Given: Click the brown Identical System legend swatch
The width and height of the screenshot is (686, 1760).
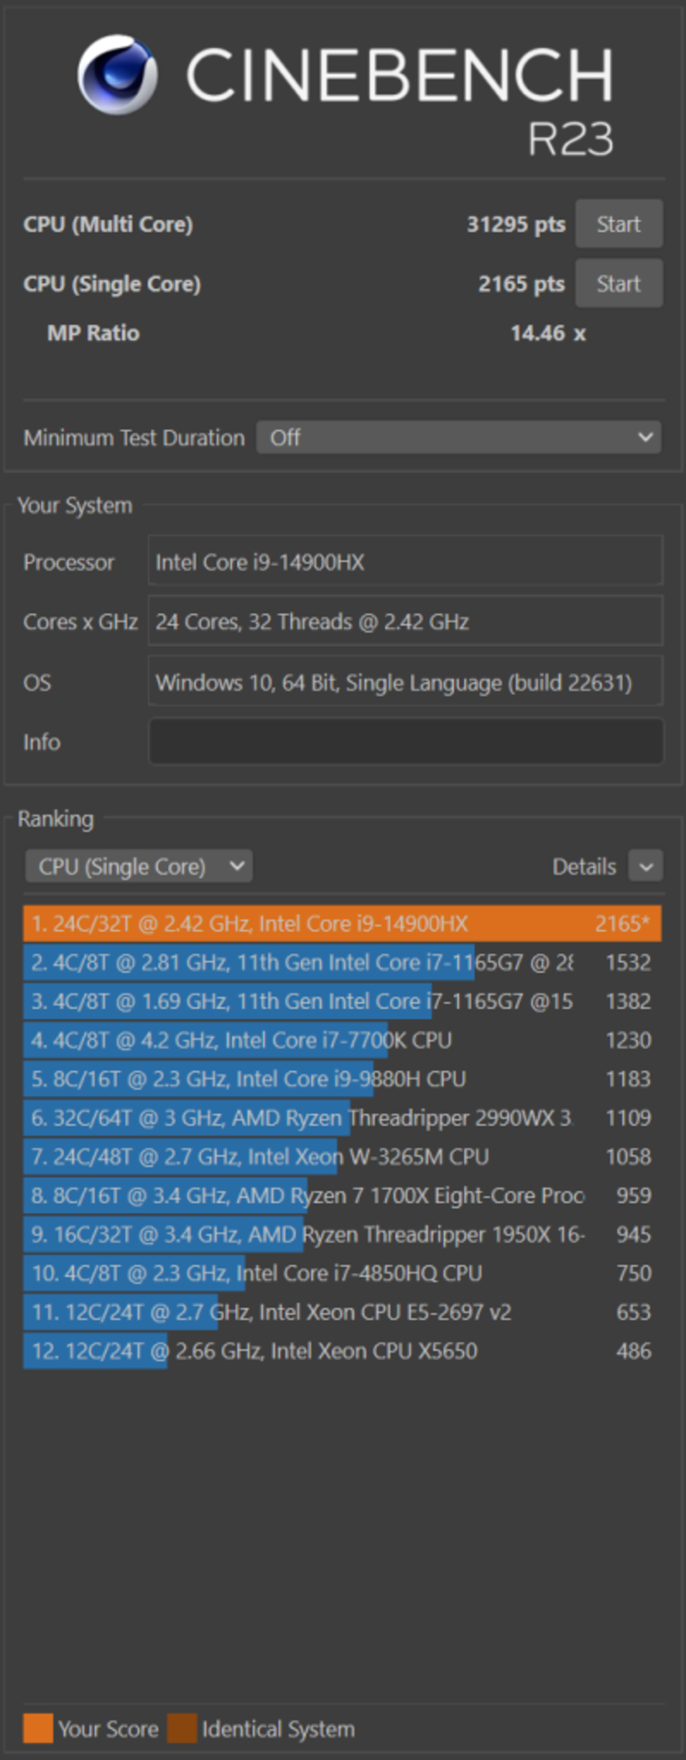Looking at the screenshot, I should click(x=182, y=1728).
